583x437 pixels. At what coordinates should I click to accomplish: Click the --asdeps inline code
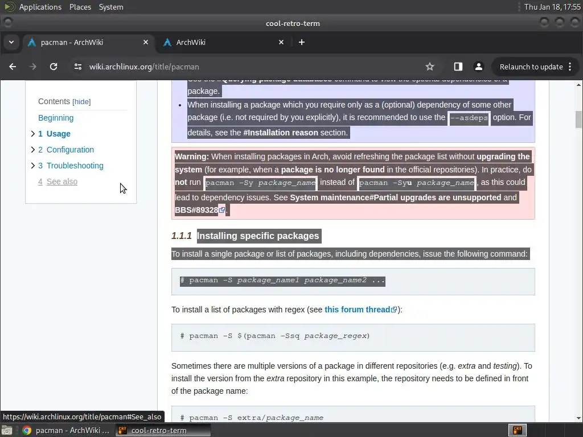(469, 118)
